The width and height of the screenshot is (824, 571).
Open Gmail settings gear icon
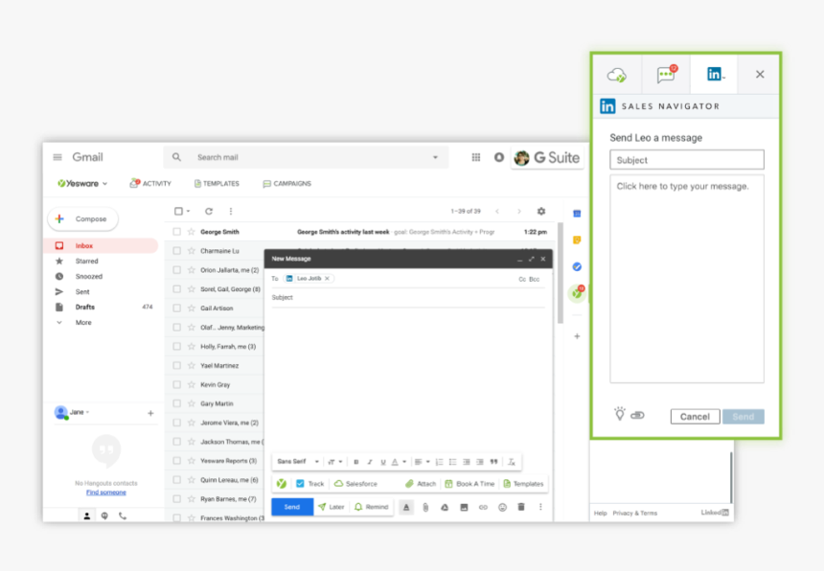(x=541, y=211)
